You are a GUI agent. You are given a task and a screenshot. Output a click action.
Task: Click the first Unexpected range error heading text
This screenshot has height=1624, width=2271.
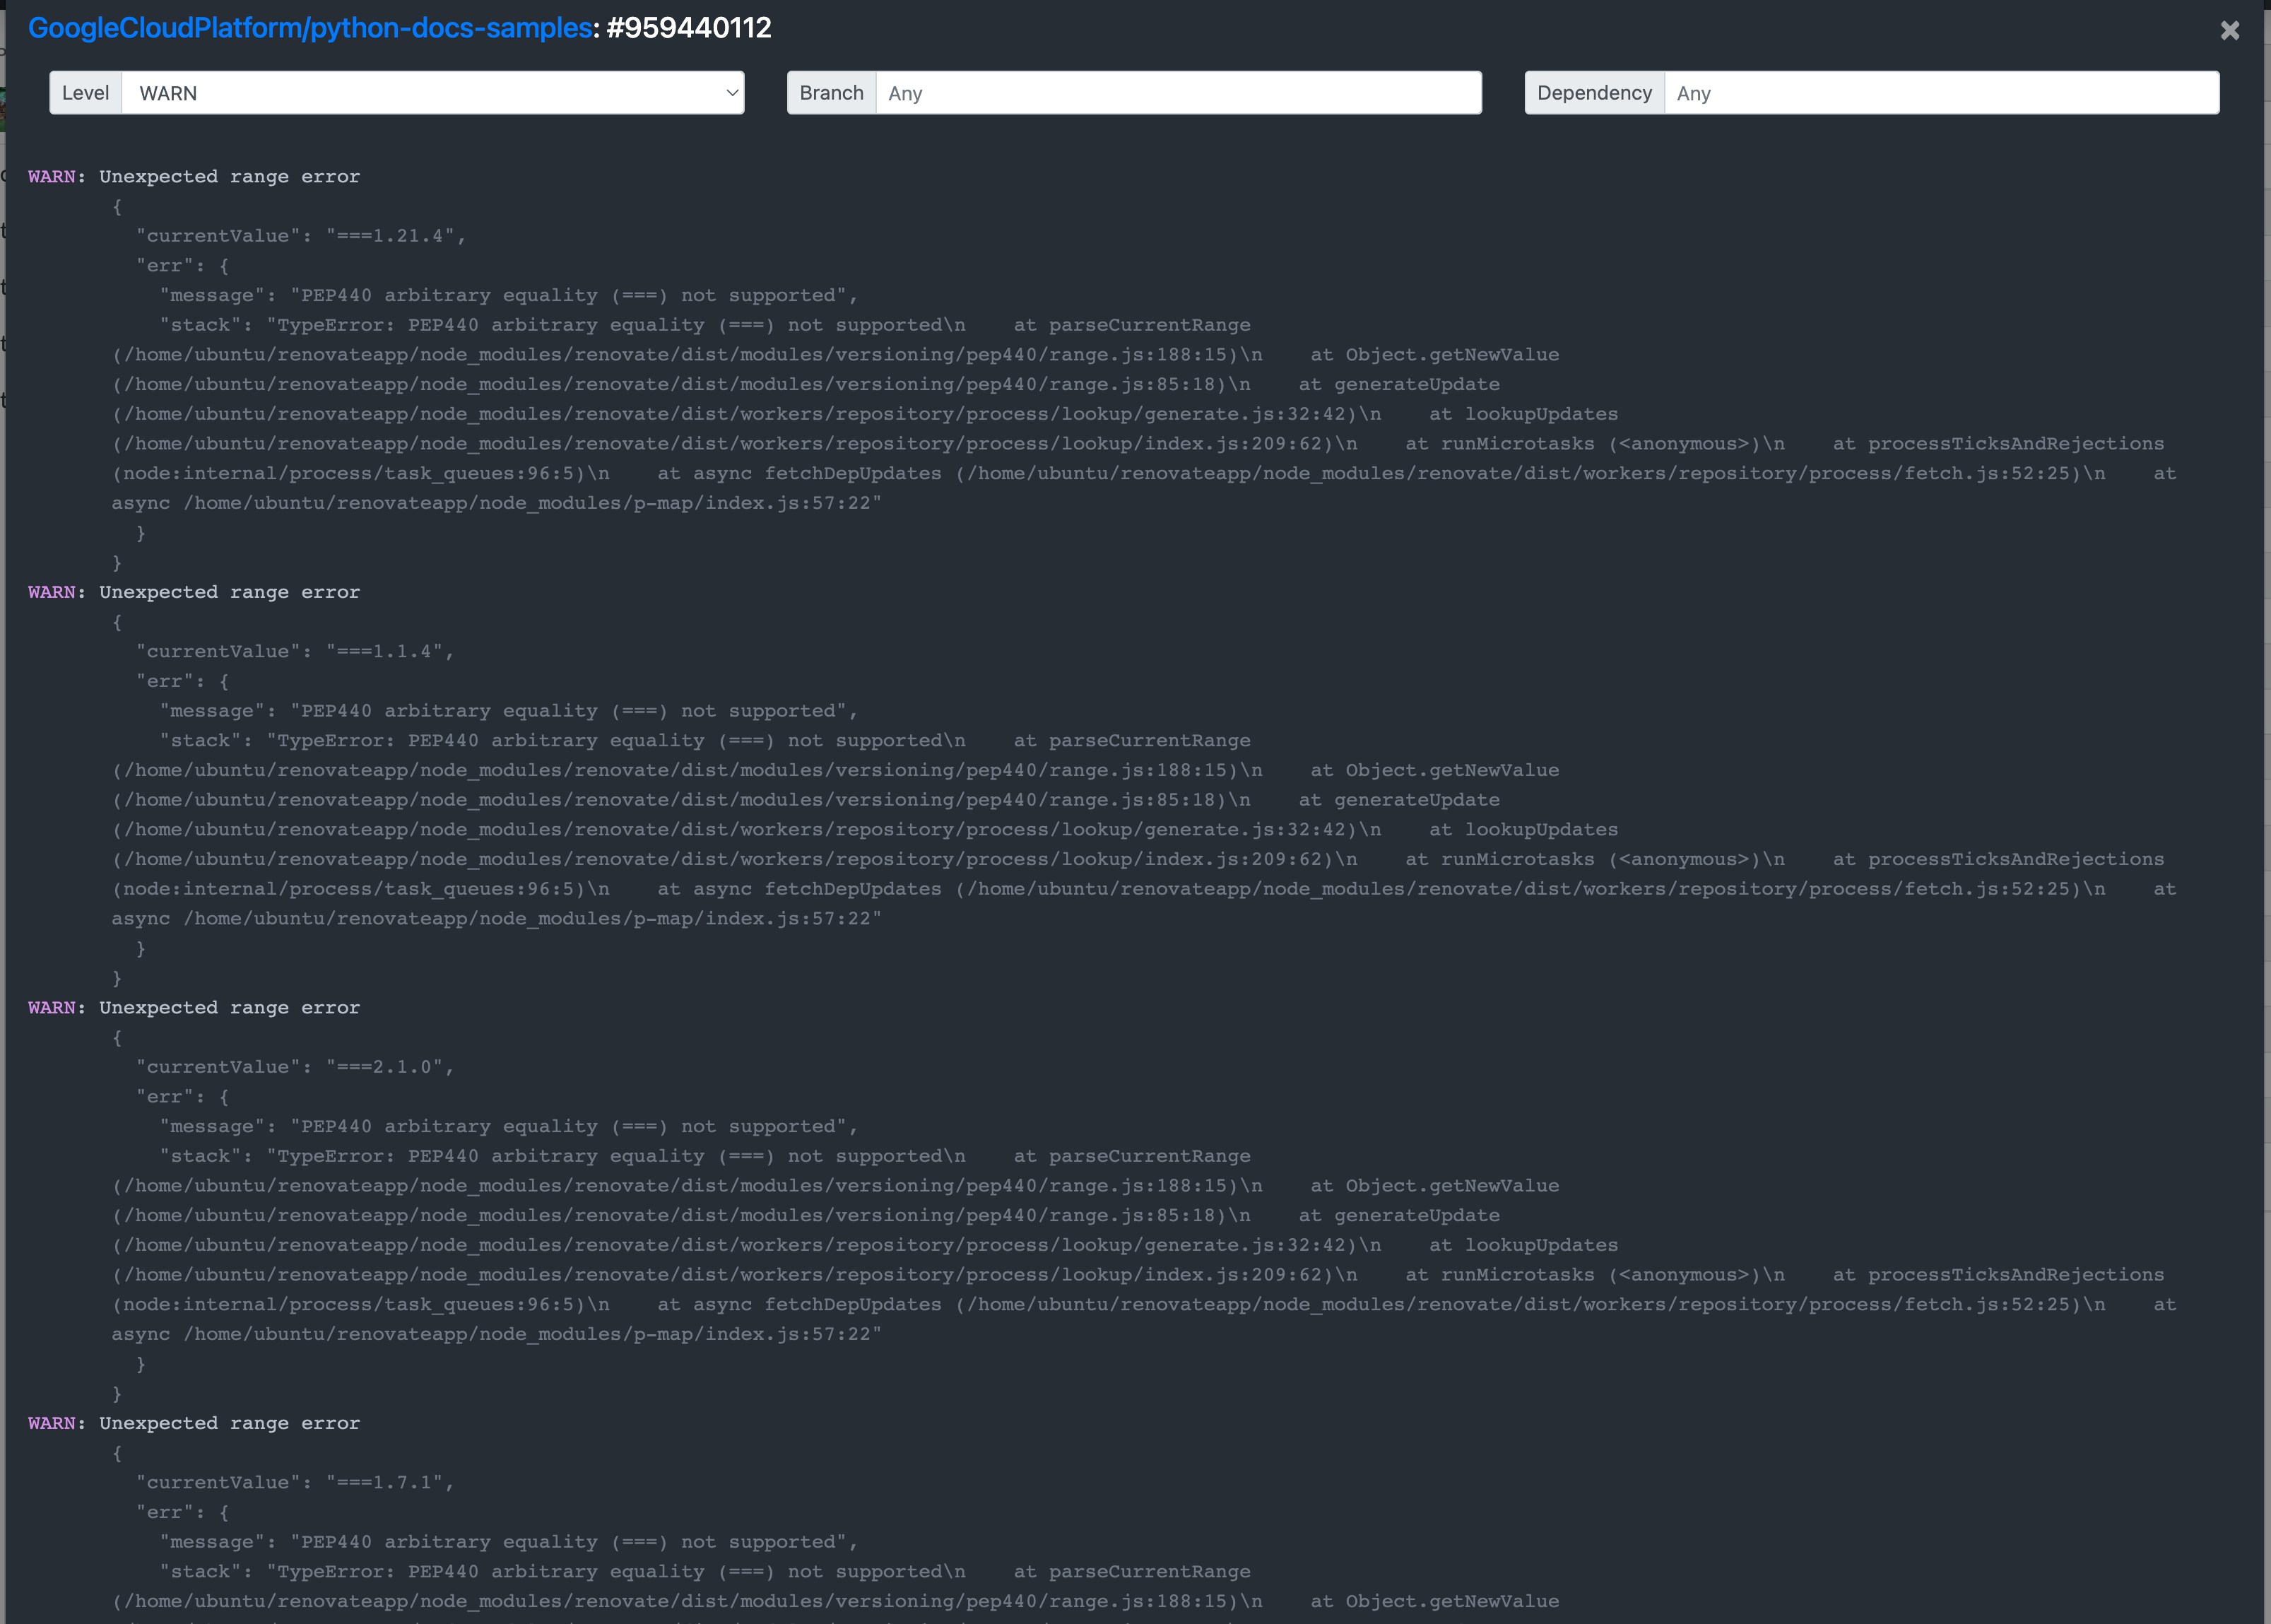[229, 177]
